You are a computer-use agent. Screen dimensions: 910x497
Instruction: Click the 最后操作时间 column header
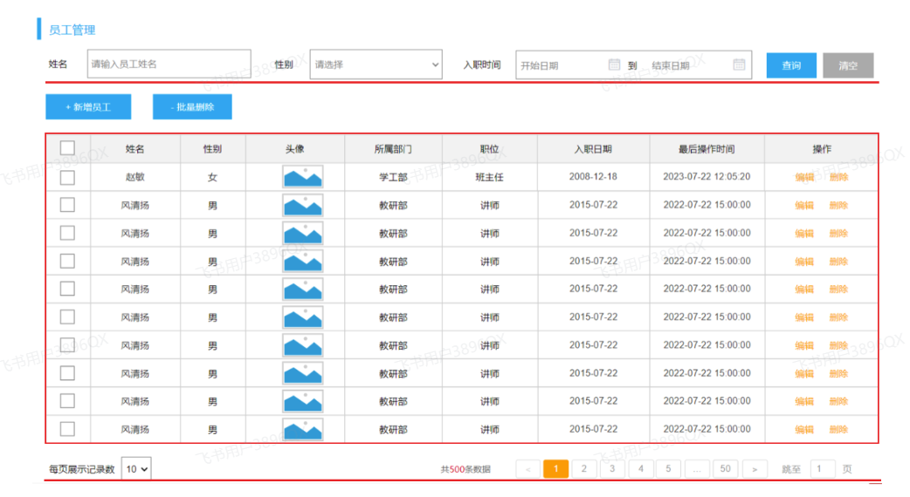point(707,149)
